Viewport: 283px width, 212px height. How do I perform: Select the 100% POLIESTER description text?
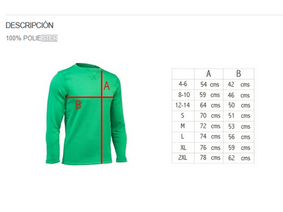tap(32, 38)
